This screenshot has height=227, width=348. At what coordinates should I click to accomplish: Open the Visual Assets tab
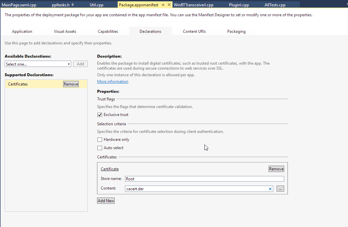click(65, 31)
